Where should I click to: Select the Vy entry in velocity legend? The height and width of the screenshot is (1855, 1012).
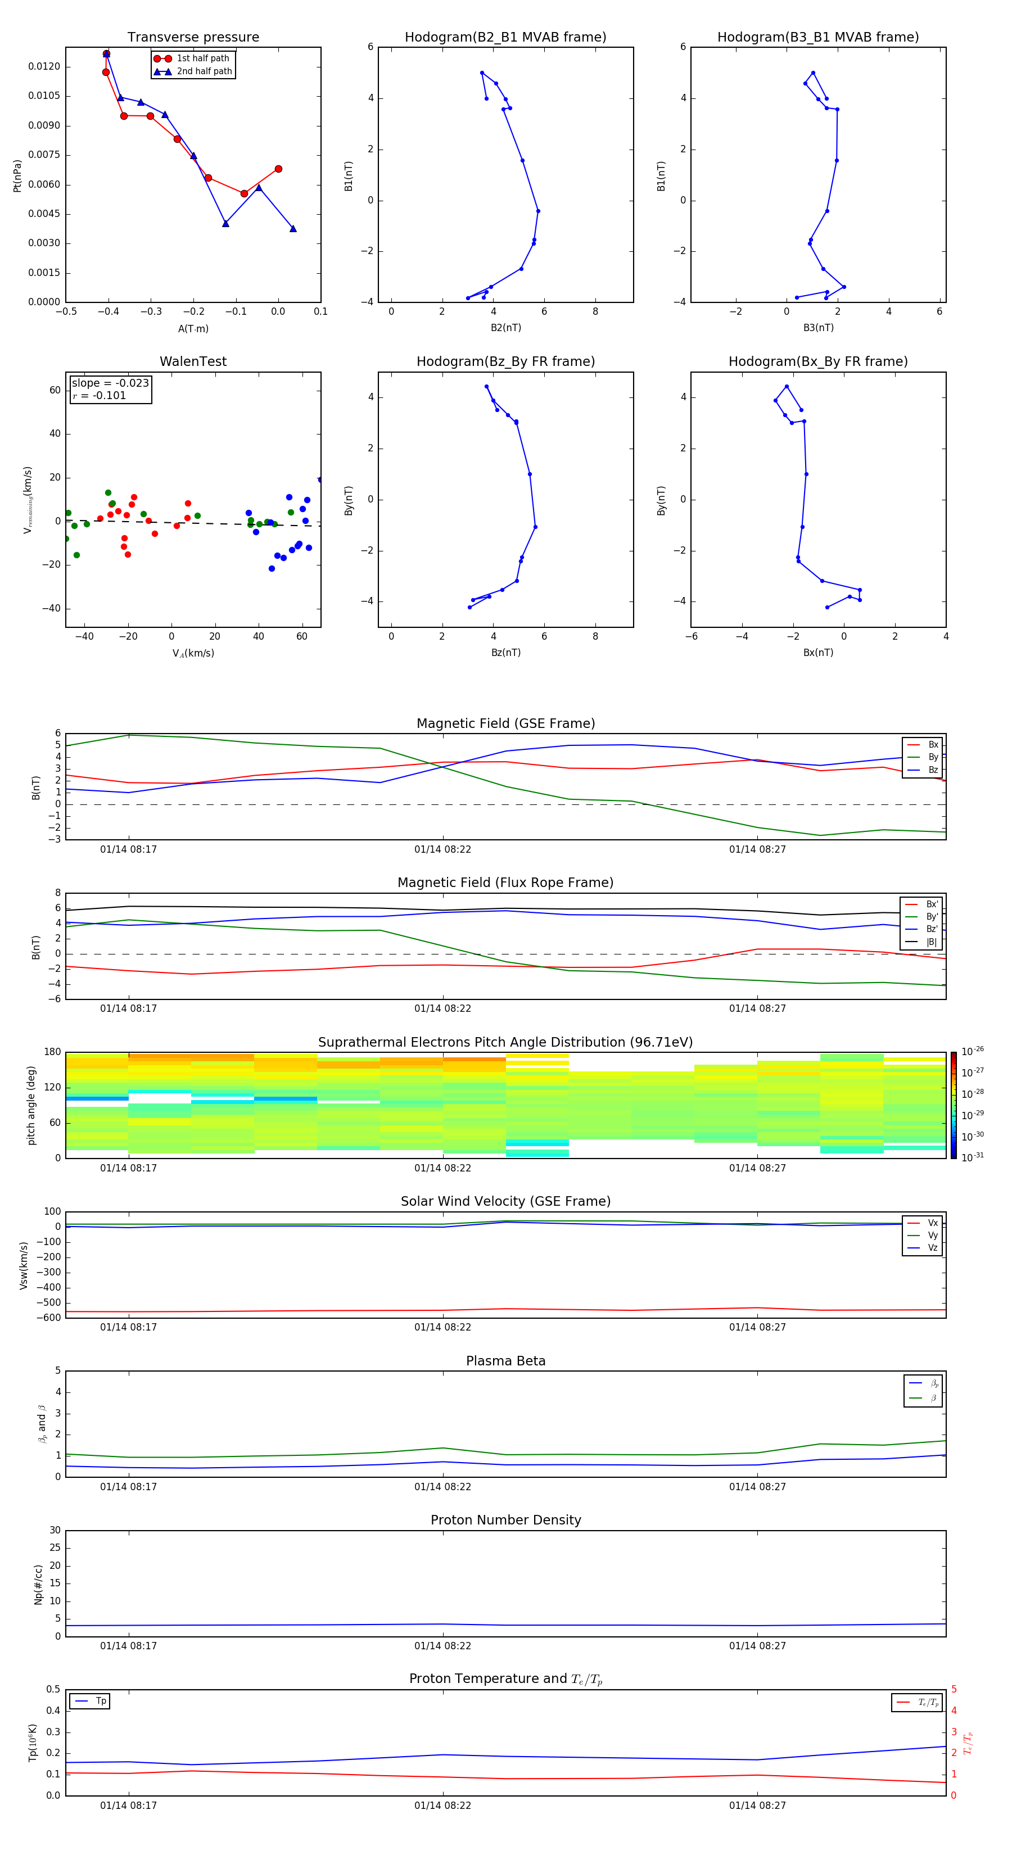923,1235
